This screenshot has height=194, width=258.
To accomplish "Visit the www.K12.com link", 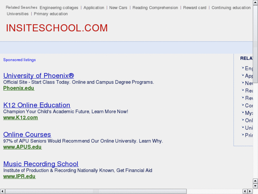I will (x=21, y=117).
